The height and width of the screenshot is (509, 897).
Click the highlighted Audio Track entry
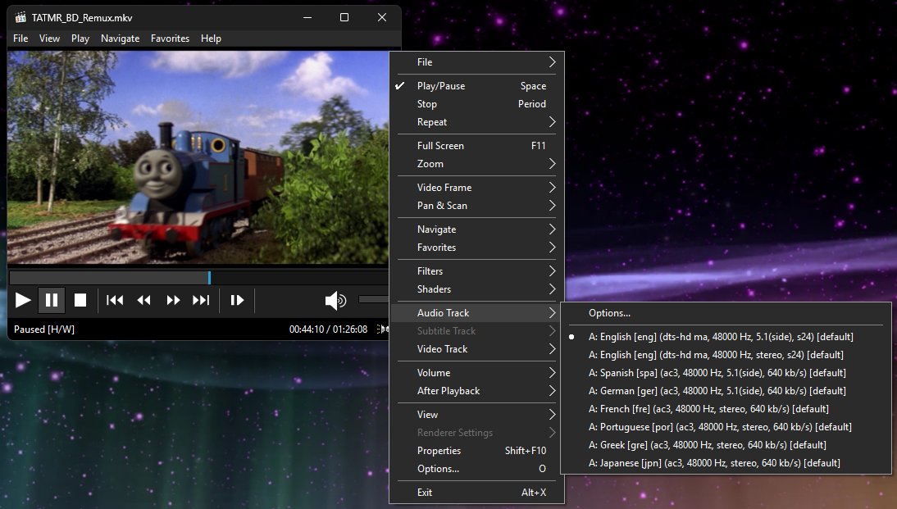(476, 313)
